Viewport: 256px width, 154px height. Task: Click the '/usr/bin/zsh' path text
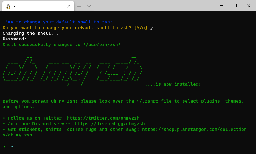pyautogui.click(x=102, y=45)
